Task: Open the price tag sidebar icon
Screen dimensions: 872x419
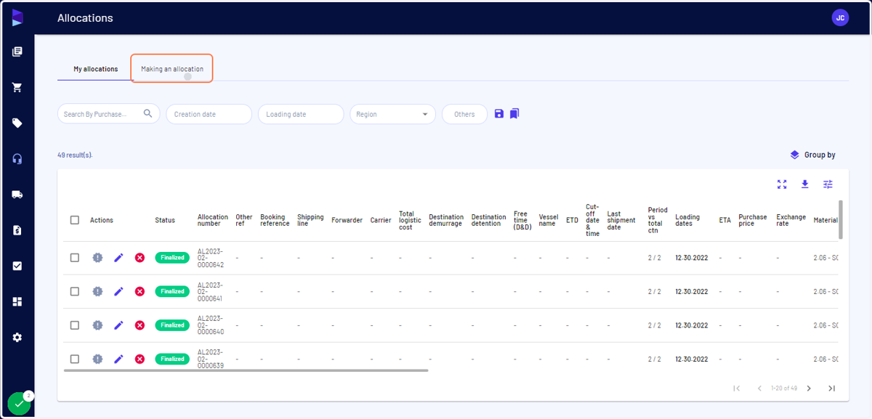Action: coord(17,123)
